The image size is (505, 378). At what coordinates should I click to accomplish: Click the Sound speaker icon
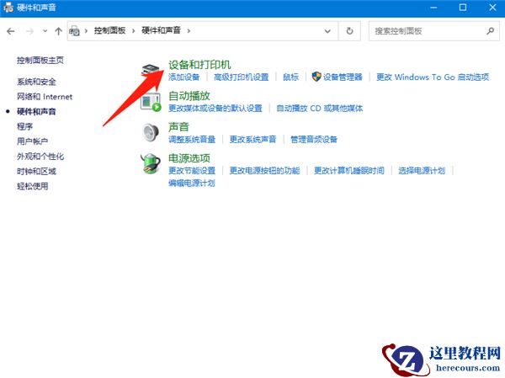[x=151, y=132]
